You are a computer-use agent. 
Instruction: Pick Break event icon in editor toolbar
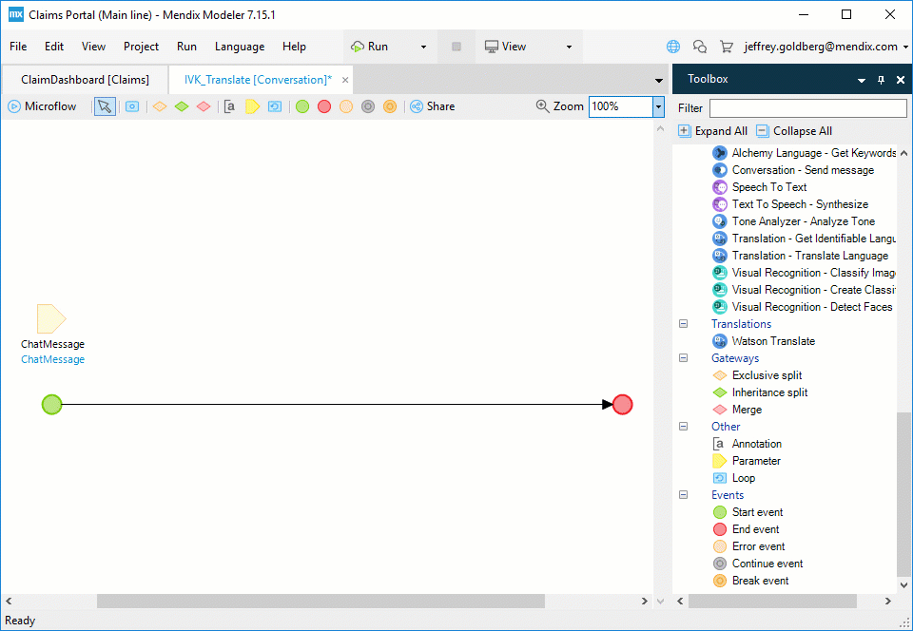(x=390, y=106)
